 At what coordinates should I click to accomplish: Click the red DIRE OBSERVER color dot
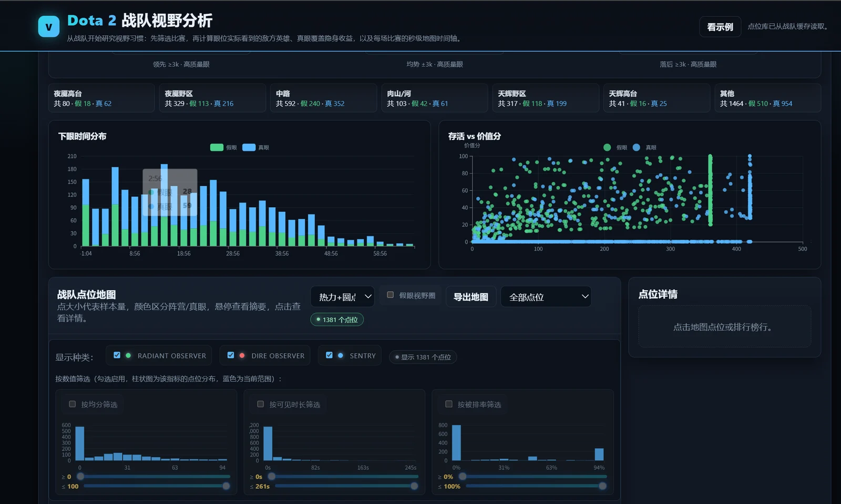tap(242, 355)
